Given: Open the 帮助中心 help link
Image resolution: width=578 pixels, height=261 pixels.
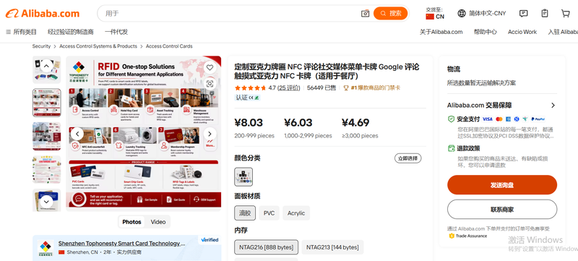Looking at the screenshot, I should pos(485,32).
